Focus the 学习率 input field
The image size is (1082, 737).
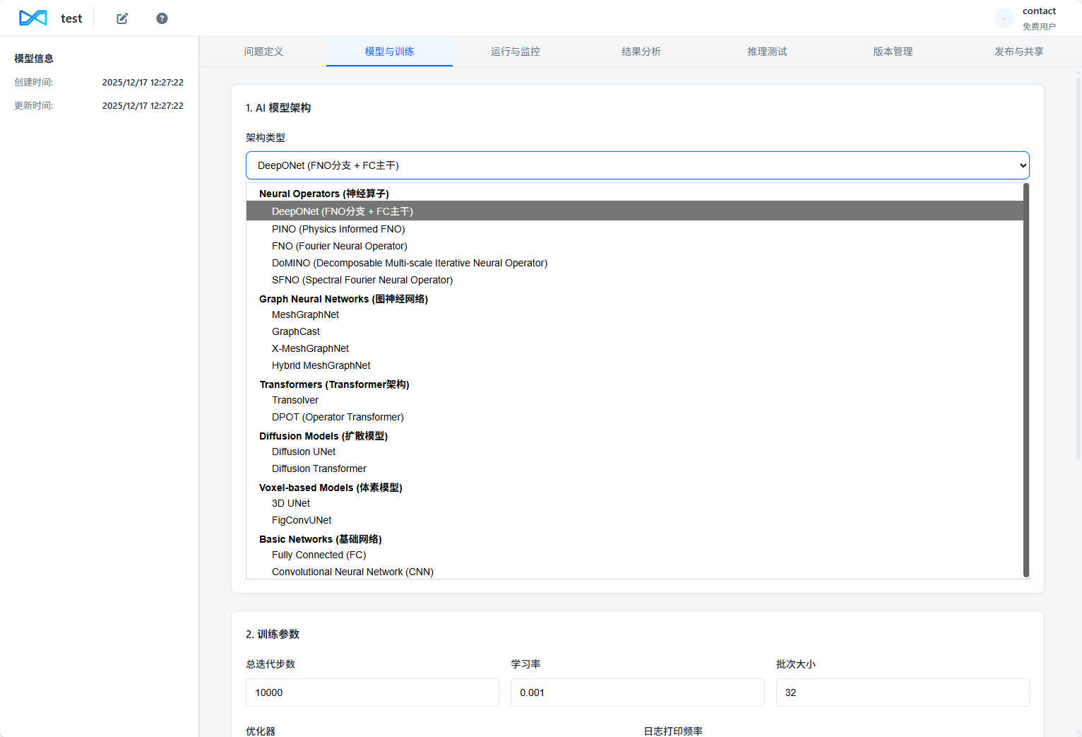tap(637, 692)
